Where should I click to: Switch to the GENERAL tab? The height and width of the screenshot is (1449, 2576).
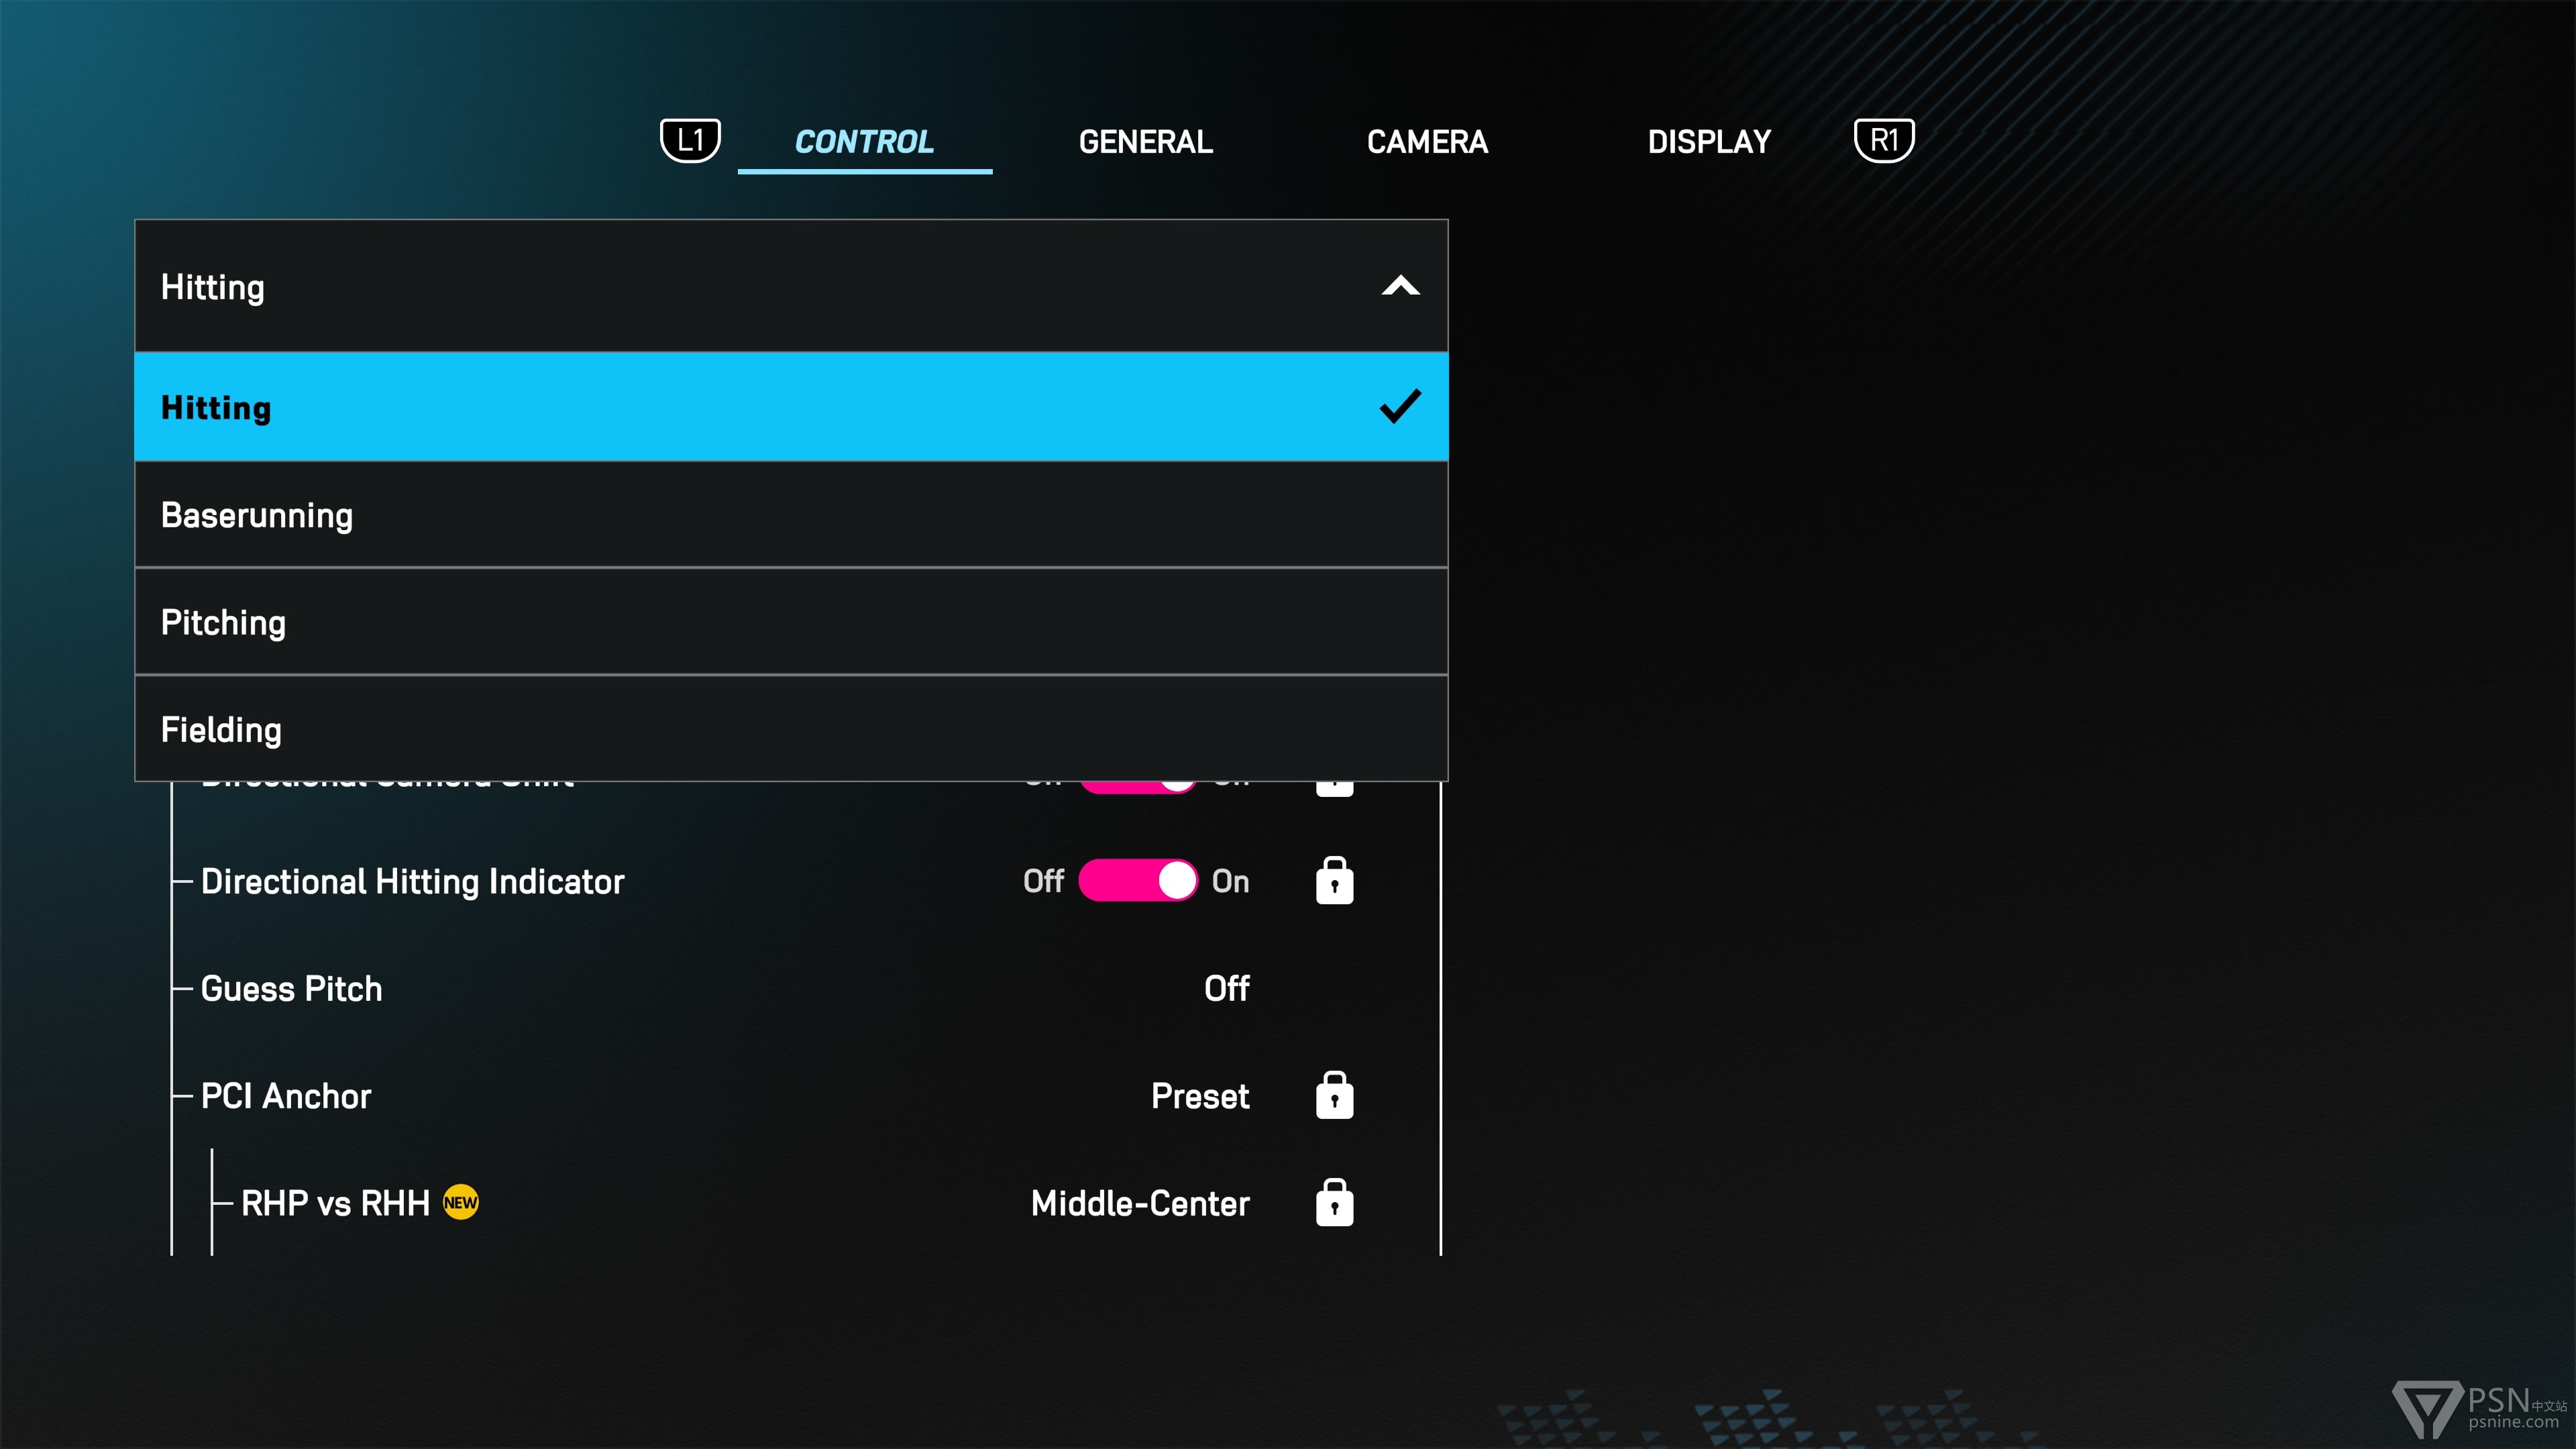tap(1145, 142)
